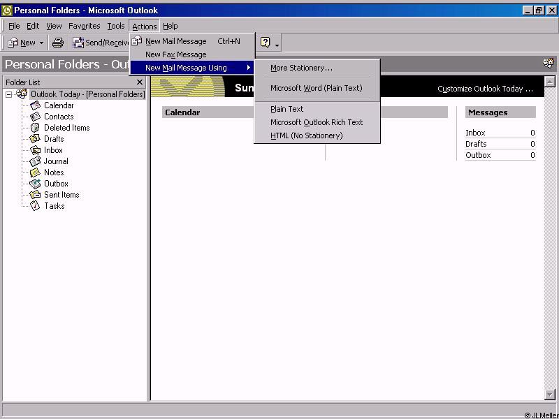The height and width of the screenshot is (419, 559).
Task: Select Microsoft Outlook Rich Text format
Action: point(317,122)
